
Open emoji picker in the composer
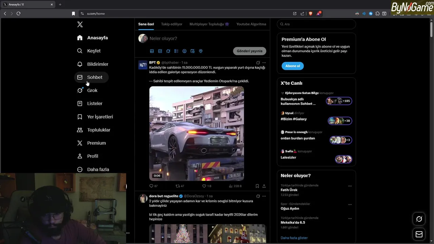tap(184, 51)
